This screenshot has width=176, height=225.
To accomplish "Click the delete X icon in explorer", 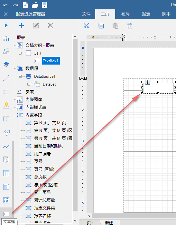I will 50,26.
